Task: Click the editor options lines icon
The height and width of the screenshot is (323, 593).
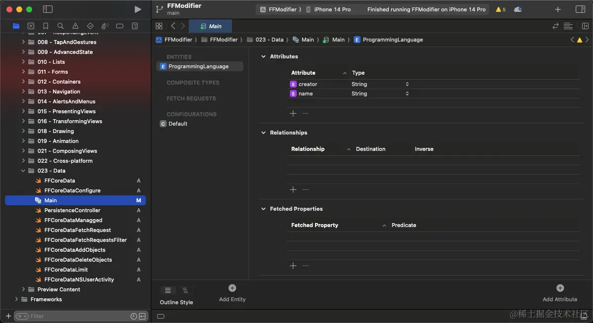Action: tap(568, 26)
